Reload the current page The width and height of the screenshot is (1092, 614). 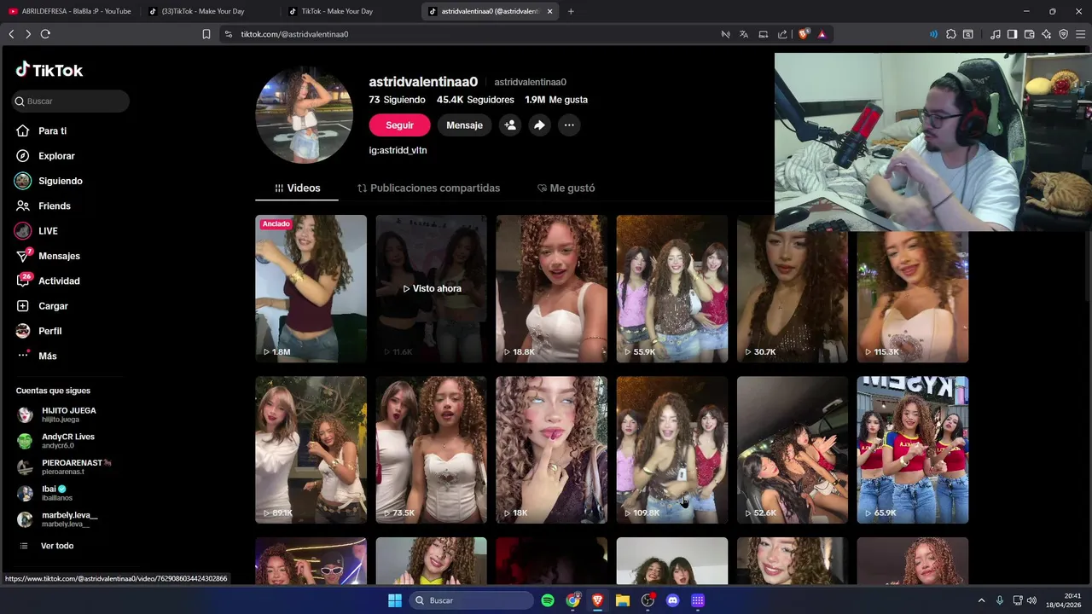[x=45, y=34]
